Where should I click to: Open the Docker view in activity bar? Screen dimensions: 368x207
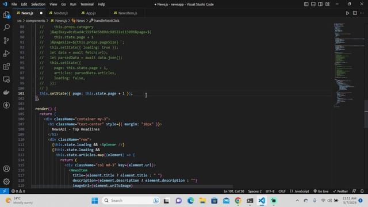(6, 92)
